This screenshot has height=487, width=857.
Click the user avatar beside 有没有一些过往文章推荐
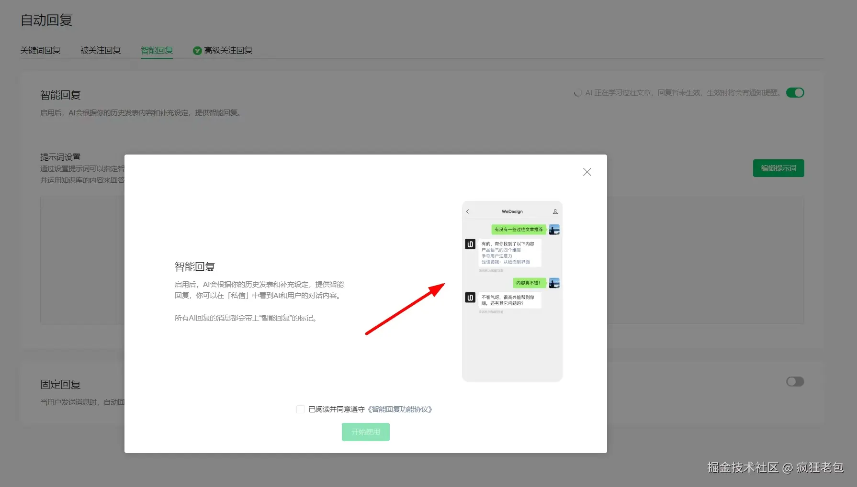tap(554, 229)
